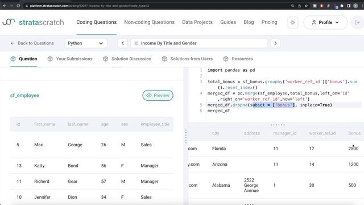Image resolution: width=364 pixels, height=205 pixels.
Task: Click the horizontal editor/output splitter dots
Action: coord(278,125)
